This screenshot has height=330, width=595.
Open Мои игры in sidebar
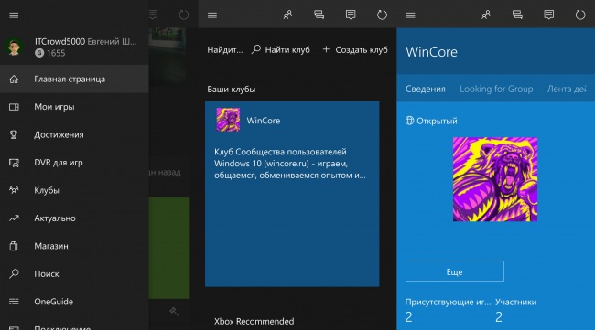(74, 107)
